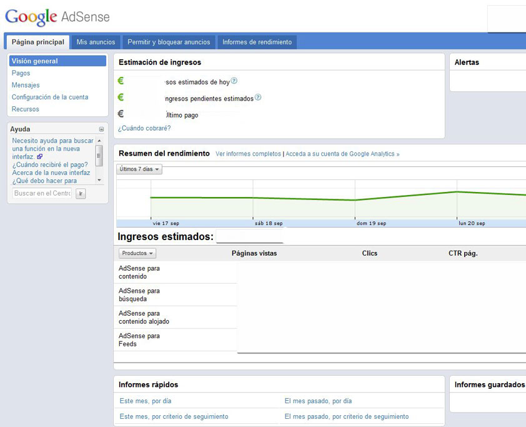Click the Informes guardados heading
Screen dimensions: 526x427
[x=489, y=384]
